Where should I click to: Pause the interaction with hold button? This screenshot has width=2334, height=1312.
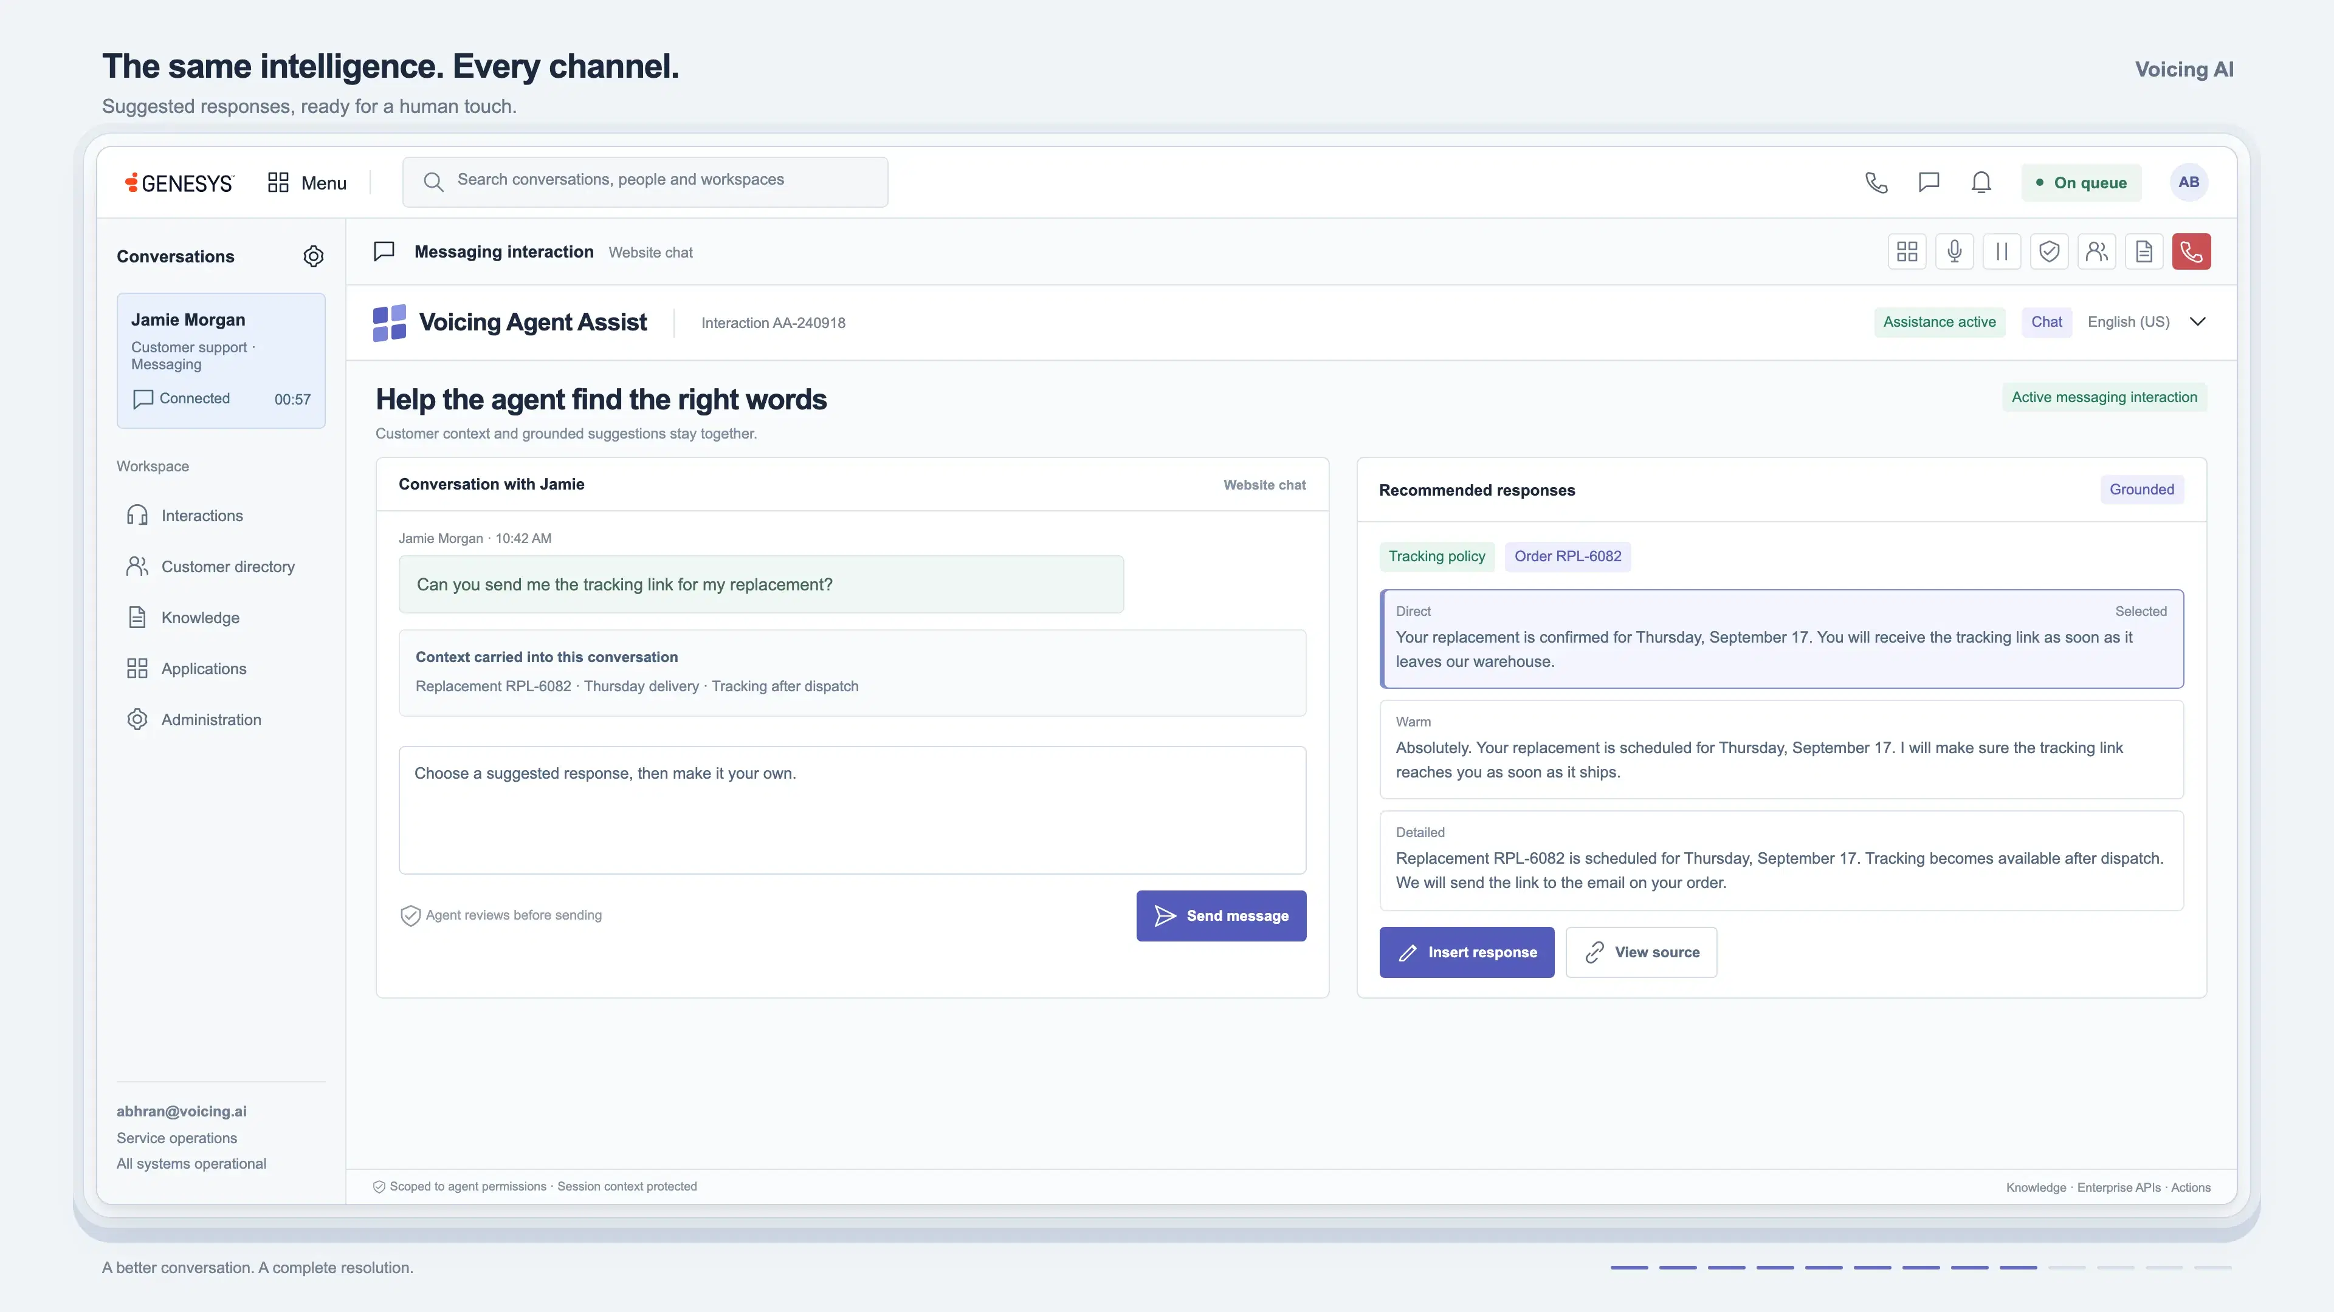pos(2002,251)
